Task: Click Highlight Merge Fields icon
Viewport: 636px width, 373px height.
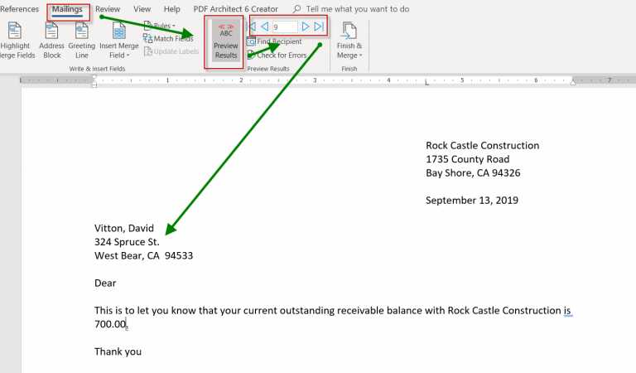Action: 14,31
